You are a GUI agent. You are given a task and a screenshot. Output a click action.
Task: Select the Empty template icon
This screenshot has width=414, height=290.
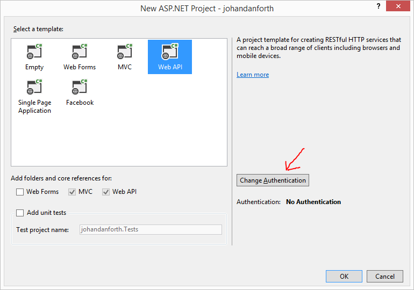pos(34,51)
